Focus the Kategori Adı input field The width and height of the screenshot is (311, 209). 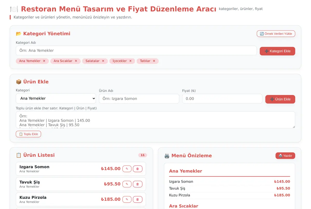tap(136, 51)
